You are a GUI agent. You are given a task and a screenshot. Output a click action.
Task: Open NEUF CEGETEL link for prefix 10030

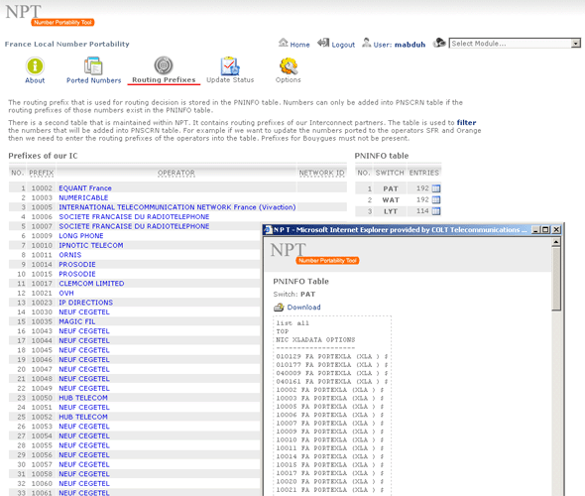click(x=84, y=312)
